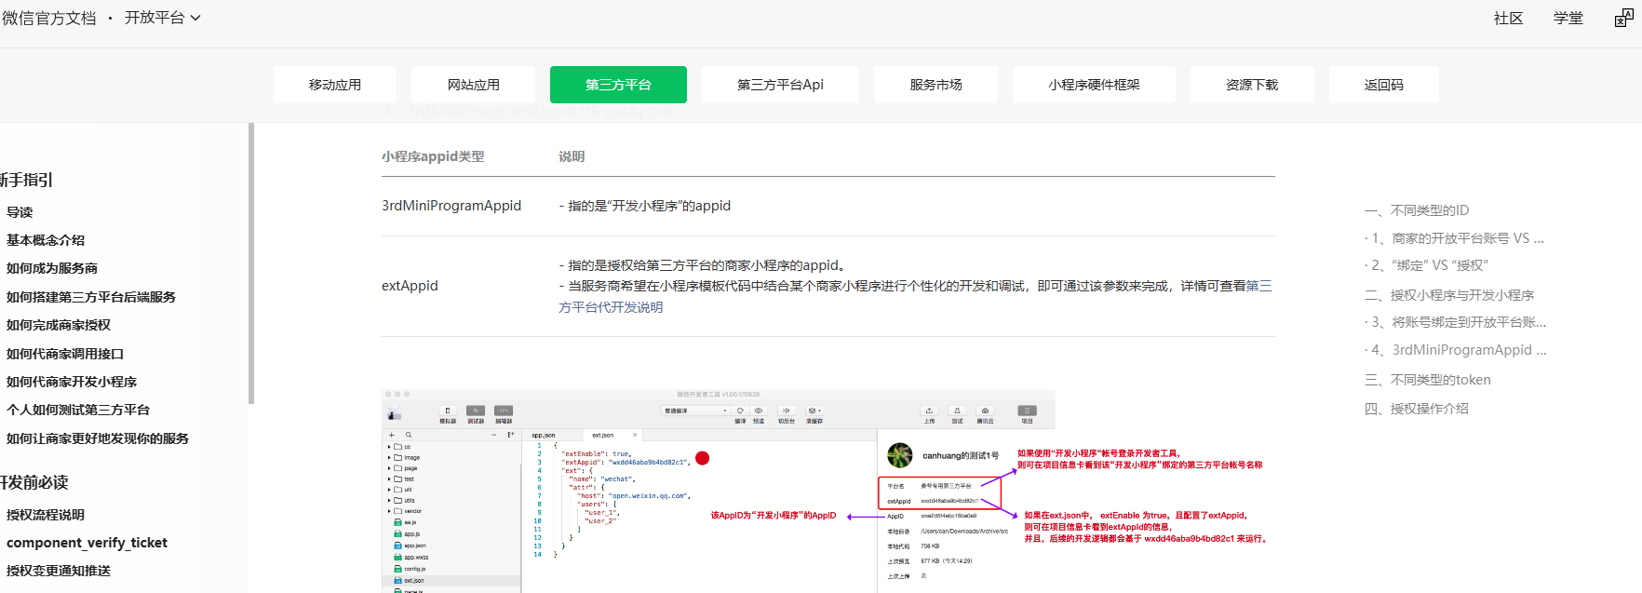Open the 小程序硬件框架 tab
Screen dimensions: 1642x593
1094,85
